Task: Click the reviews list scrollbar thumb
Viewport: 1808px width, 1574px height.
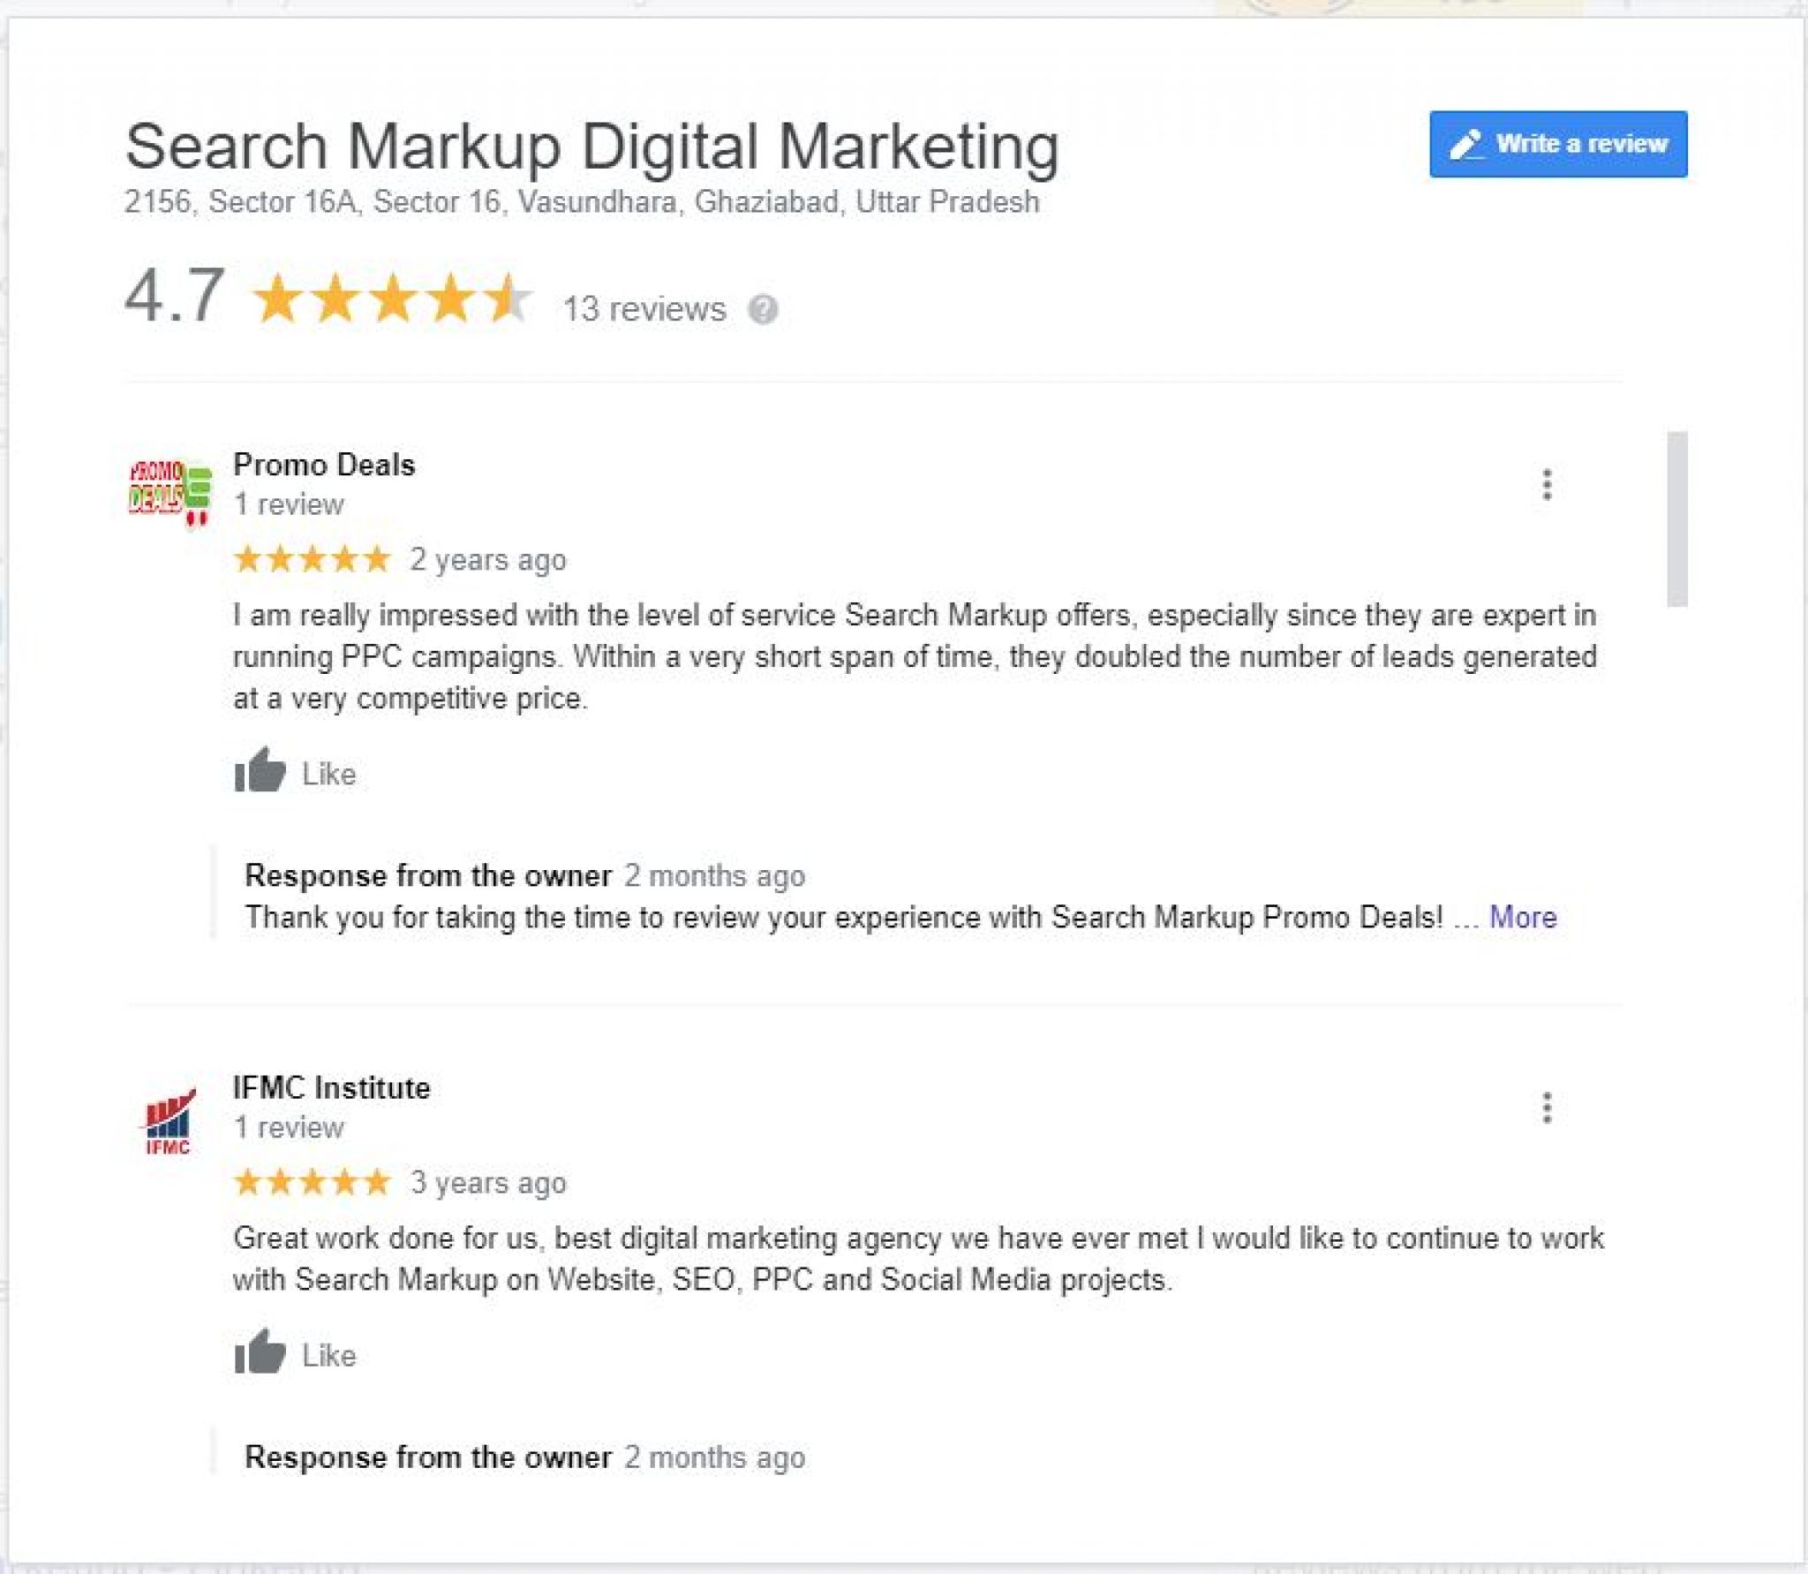Action: pos(1677,518)
